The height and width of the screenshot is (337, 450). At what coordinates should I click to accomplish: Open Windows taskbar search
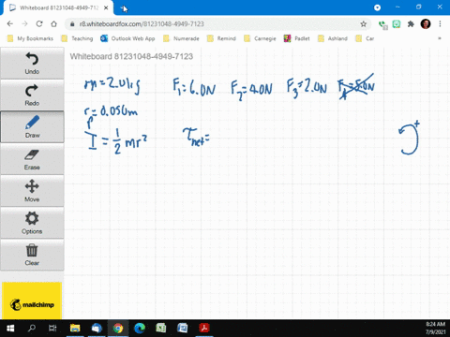point(32,329)
